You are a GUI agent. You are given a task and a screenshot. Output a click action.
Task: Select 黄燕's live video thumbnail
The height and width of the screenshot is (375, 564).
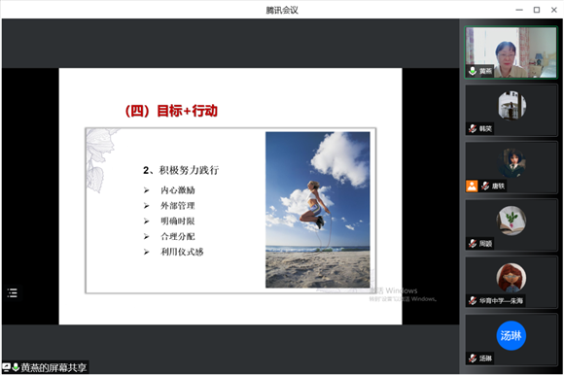point(511,52)
